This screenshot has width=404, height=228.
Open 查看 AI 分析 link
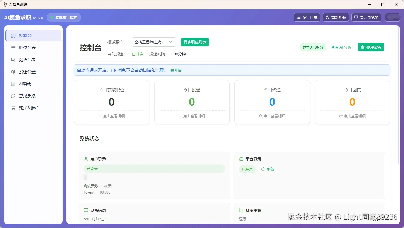(x=341, y=47)
